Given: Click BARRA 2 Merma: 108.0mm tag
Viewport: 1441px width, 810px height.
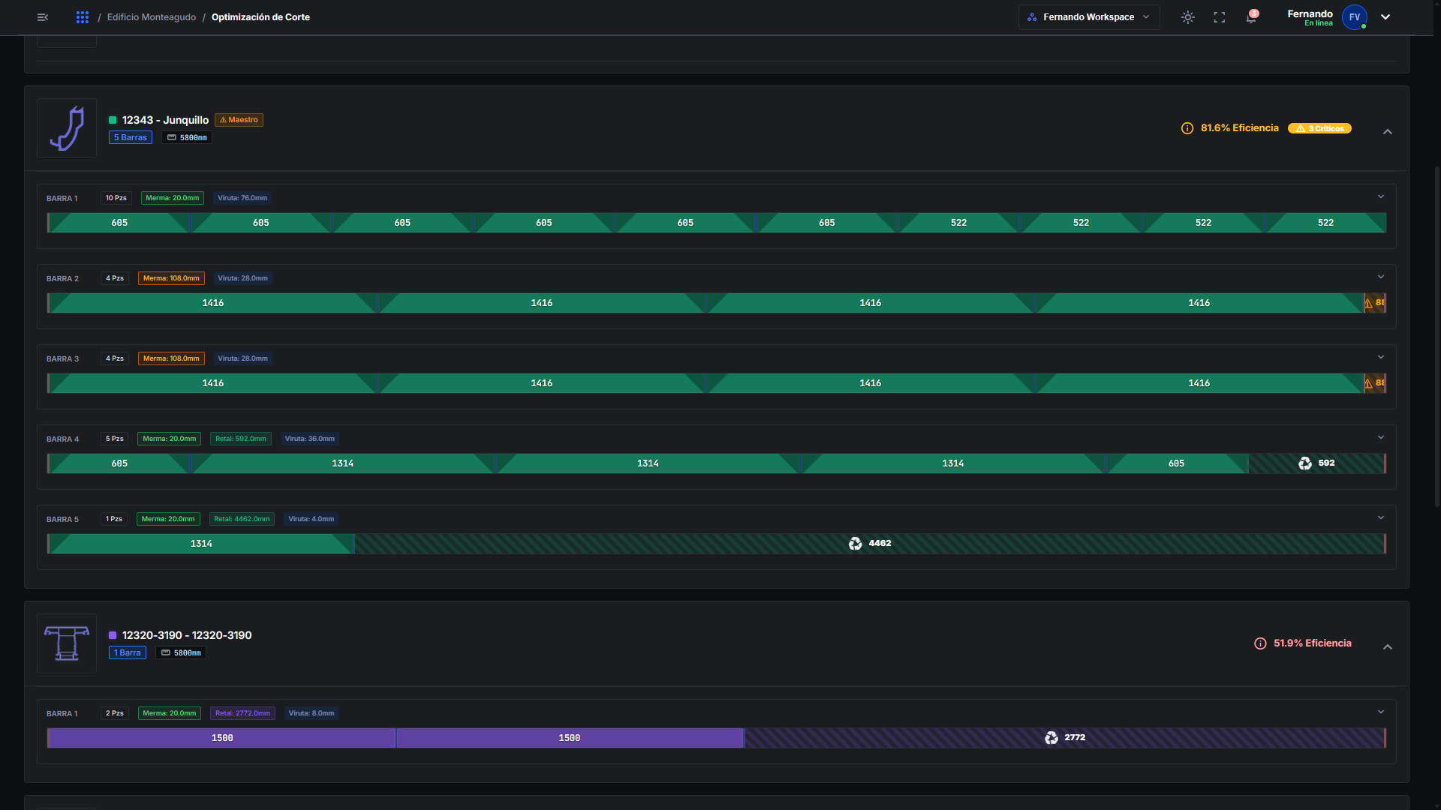Looking at the screenshot, I should [x=171, y=278].
